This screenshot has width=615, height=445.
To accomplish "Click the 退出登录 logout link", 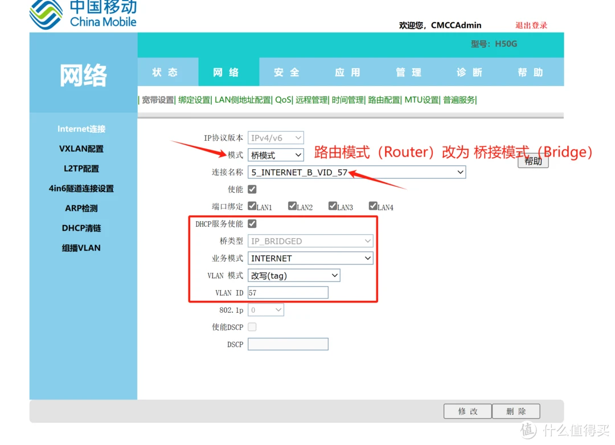I will point(531,25).
